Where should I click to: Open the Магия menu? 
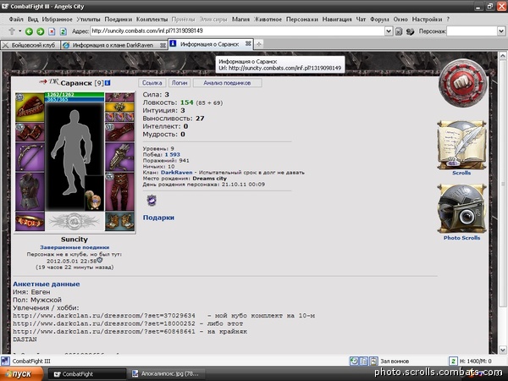click(240, 19)
